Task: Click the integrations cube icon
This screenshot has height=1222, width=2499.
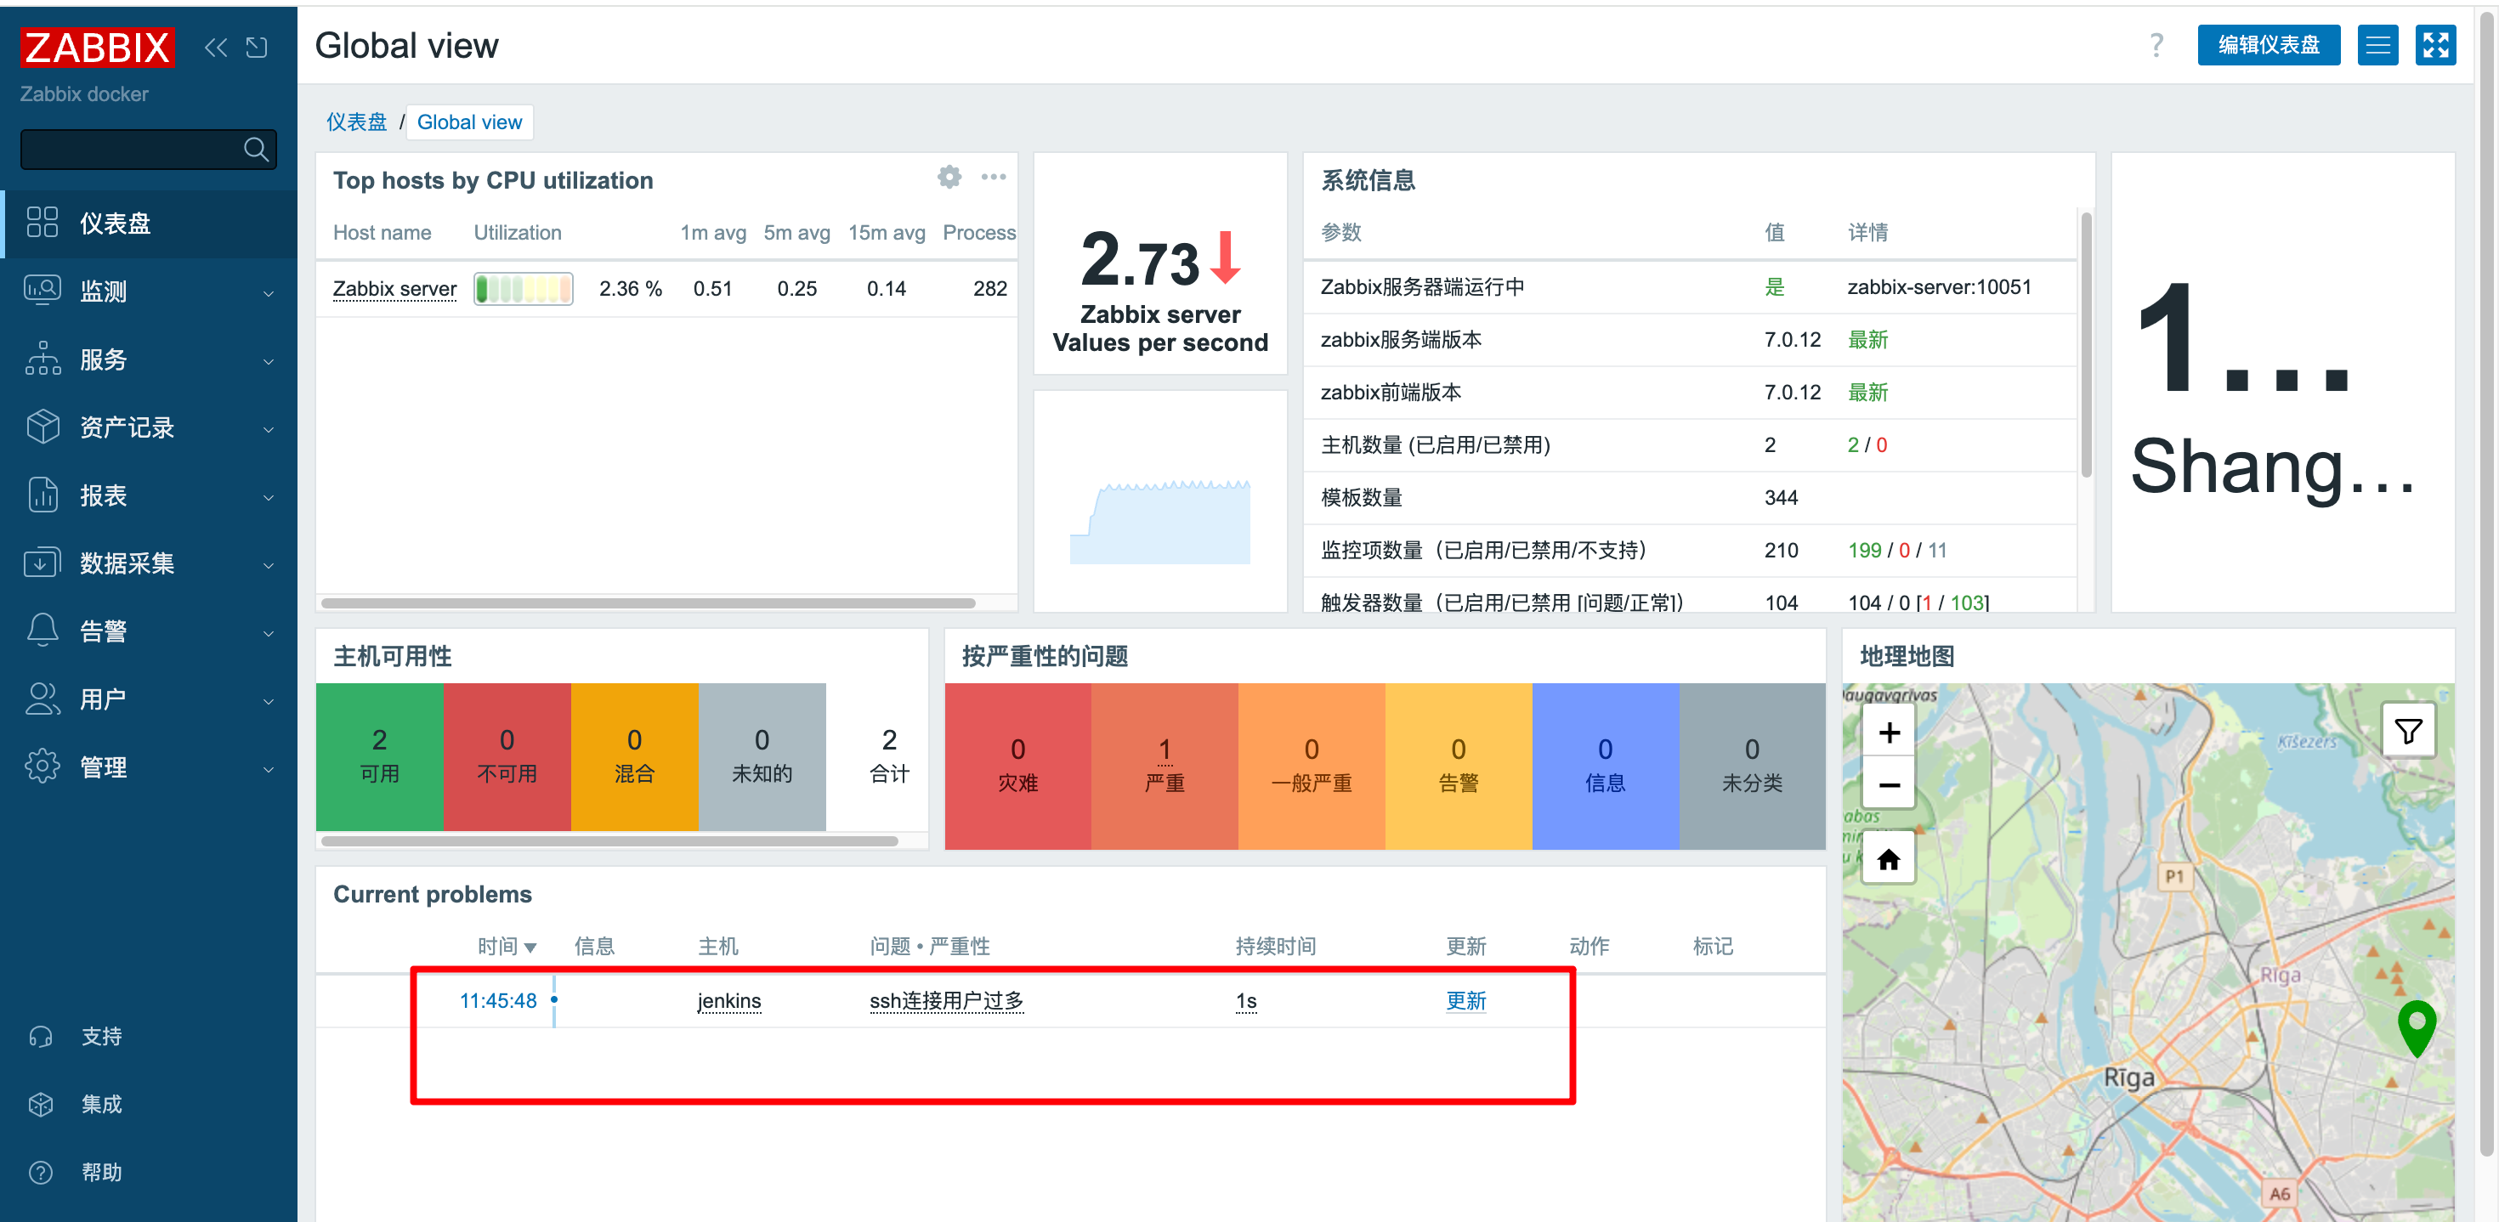Action: [x=41, y=1104]
